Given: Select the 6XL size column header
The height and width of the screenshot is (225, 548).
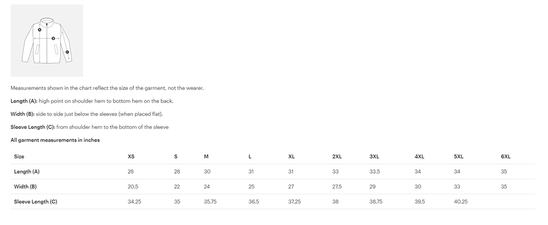Looking at the screenshot, I should [x=506, y=156].
